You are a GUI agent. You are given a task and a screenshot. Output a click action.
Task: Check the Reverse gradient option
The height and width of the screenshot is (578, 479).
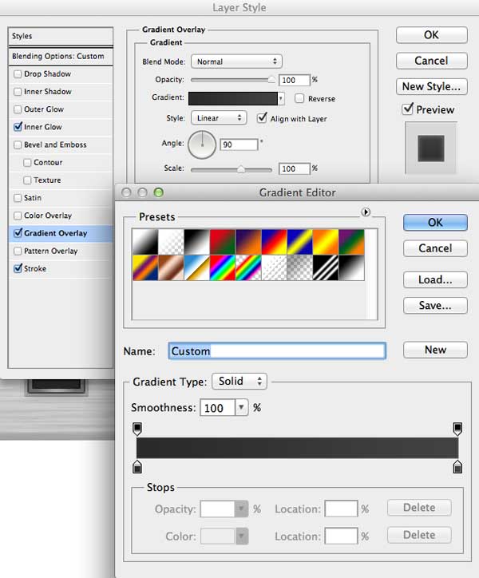tap(299, 98)
